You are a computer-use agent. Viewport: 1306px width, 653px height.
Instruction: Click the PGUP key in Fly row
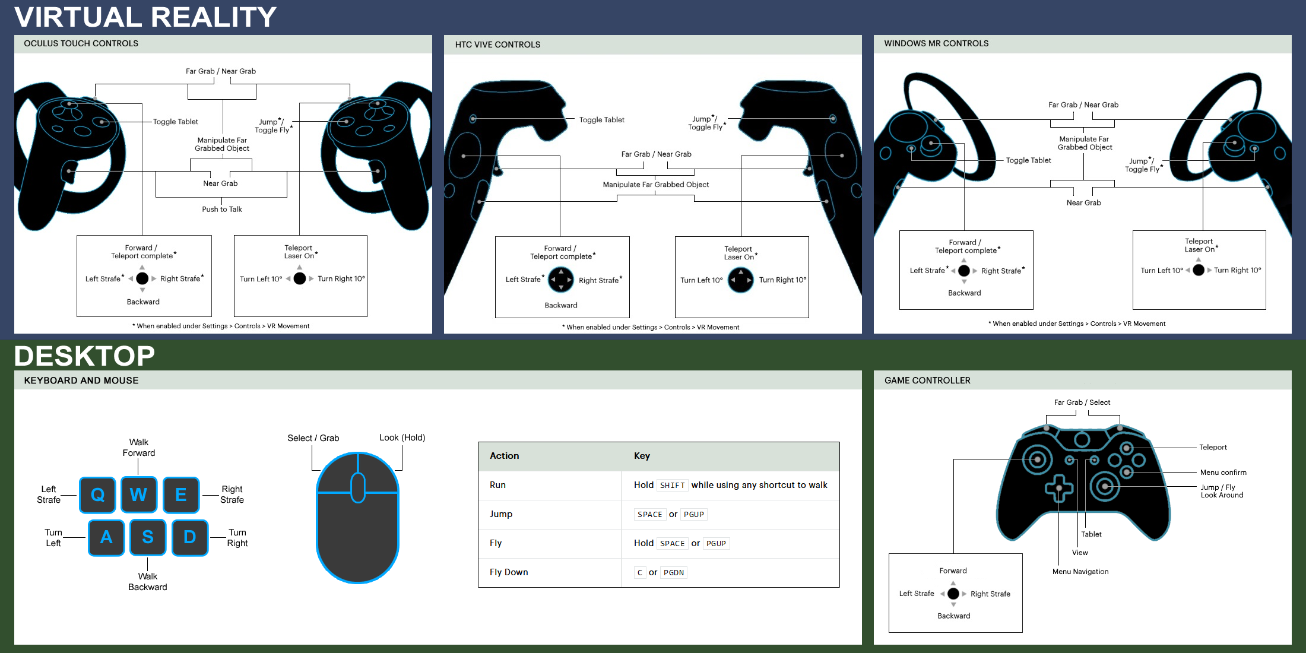717,544
